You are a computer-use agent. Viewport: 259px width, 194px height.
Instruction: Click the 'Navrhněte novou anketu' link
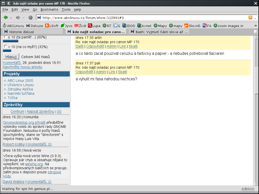[x=23, y=67]
